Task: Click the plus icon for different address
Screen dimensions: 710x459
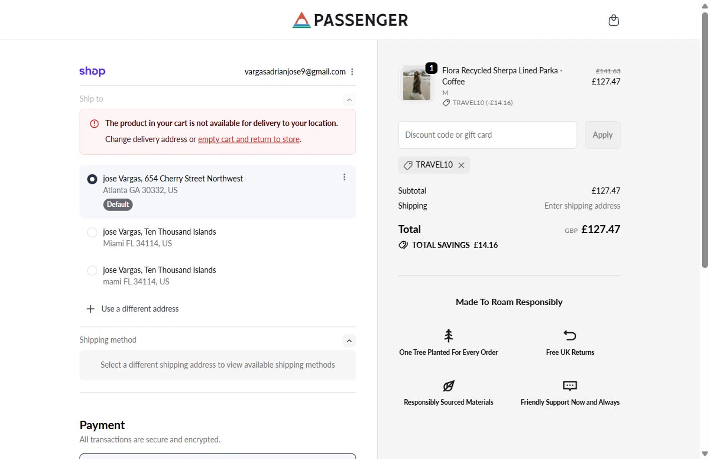Action: coord(90,309)
